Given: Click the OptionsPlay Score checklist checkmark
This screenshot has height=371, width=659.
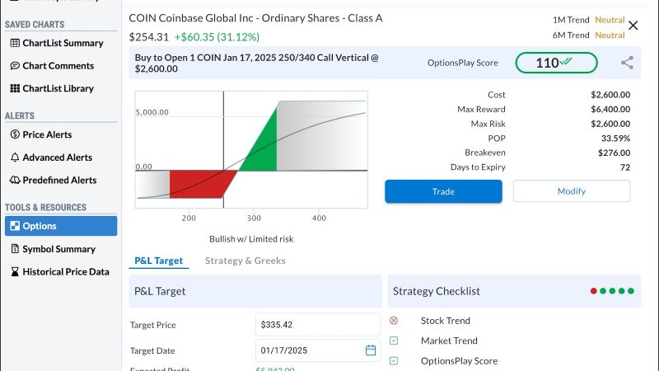Looking at the screenshot, I should [x=394, y=361].
